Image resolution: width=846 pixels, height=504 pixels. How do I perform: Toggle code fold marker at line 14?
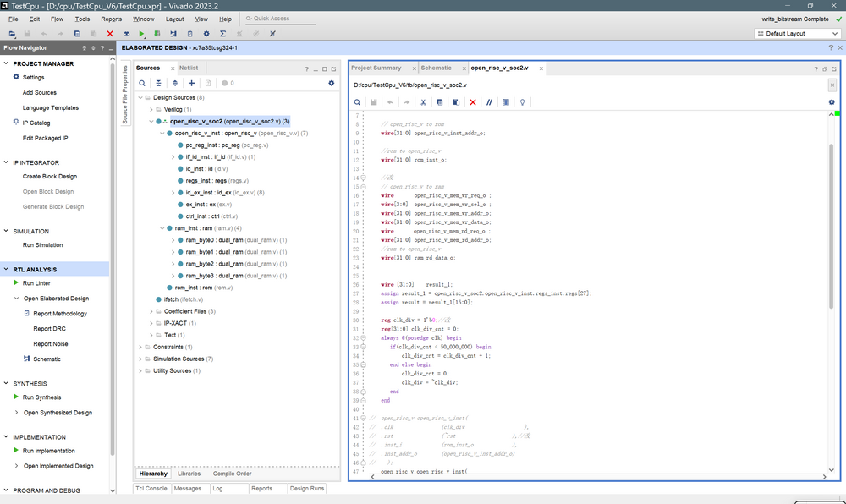point(364,178)
